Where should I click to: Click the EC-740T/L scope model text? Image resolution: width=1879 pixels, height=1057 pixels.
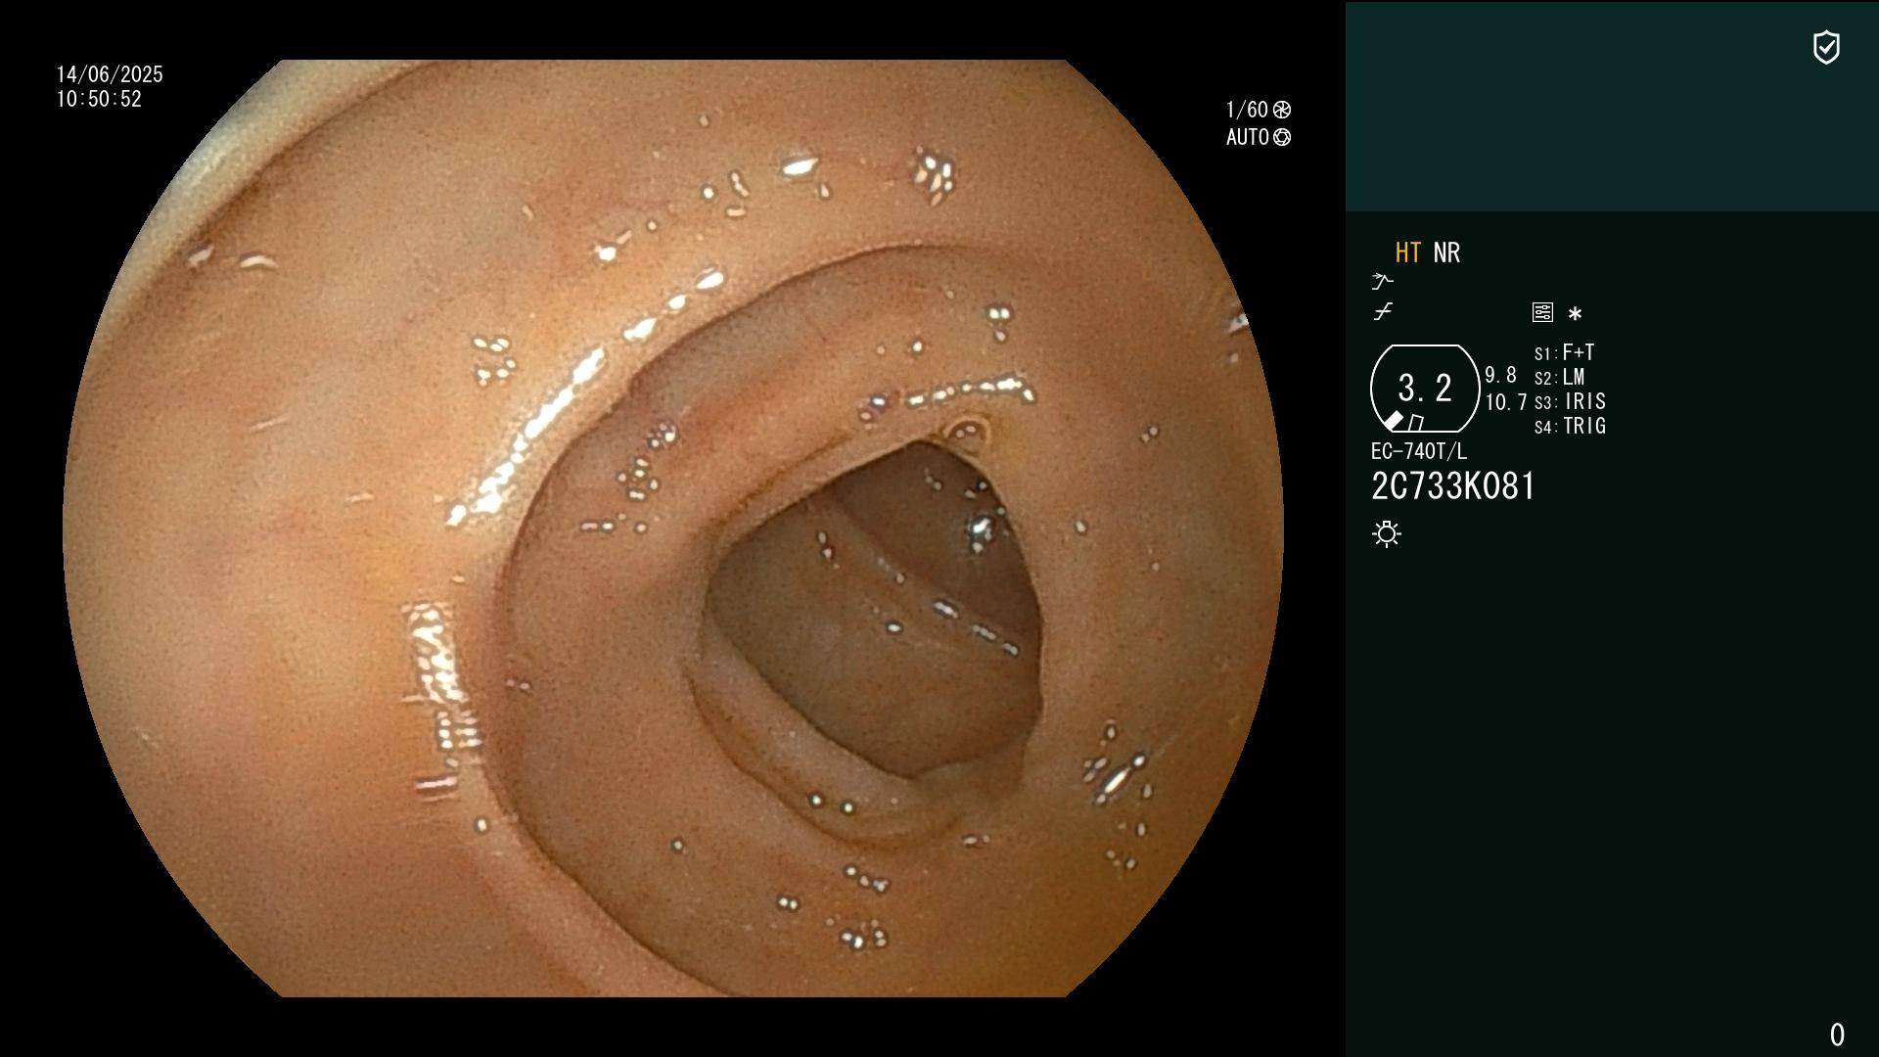(1419, 451)
